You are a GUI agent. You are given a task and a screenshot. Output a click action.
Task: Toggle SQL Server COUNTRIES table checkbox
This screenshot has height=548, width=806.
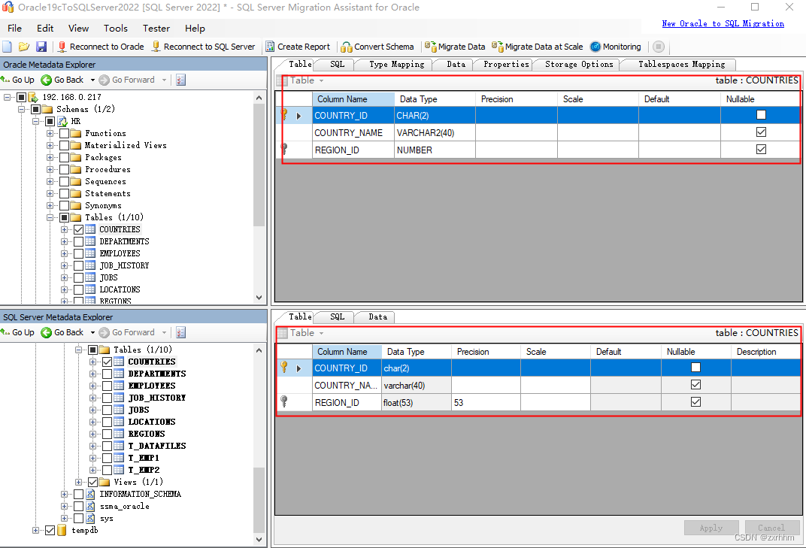[x=107, y=362]
